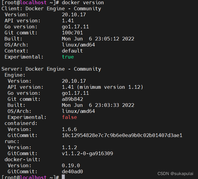
Task: Click the red 'false' Experimental value
Action: pos(69,117)
